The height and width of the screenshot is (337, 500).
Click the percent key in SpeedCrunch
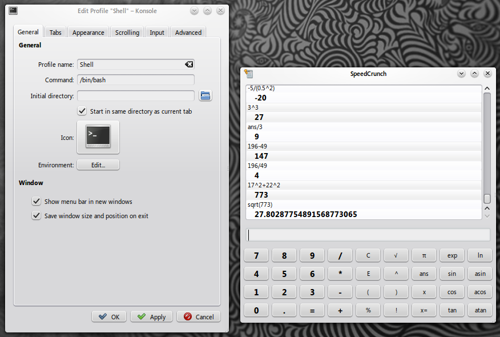[368, 310]
